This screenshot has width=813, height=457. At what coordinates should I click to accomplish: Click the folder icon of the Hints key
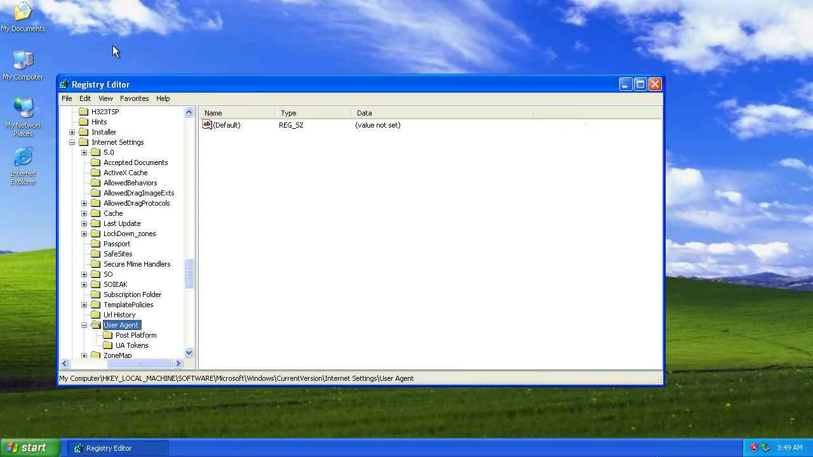pyautogui.click(x=84, y=122)
